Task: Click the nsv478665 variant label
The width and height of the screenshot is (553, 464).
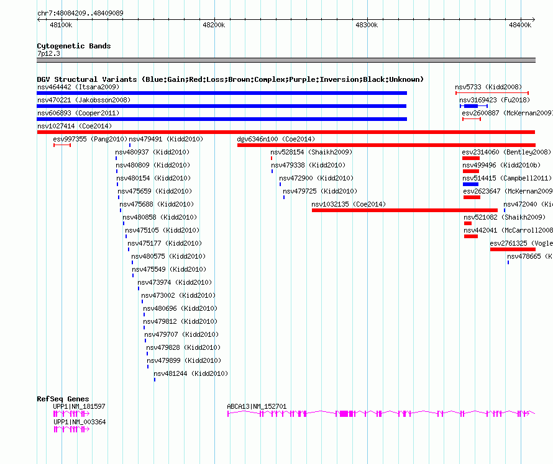Action: click(x=530, y=256)
